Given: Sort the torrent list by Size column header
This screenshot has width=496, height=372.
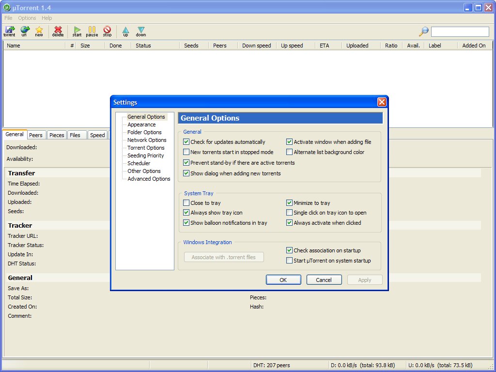Looking at the screenshot, I should coord(91,46).
